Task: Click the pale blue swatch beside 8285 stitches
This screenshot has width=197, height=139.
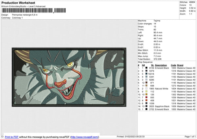Action: coord(146,80)
